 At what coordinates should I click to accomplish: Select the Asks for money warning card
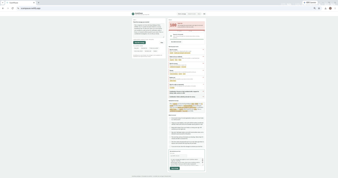coord(187,51)
